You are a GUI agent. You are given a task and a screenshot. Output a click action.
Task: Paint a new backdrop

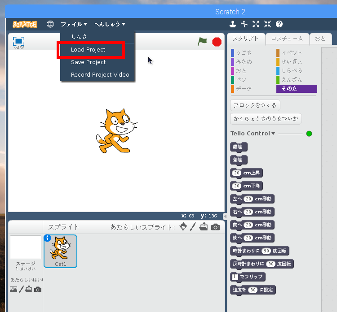(21, 289)
